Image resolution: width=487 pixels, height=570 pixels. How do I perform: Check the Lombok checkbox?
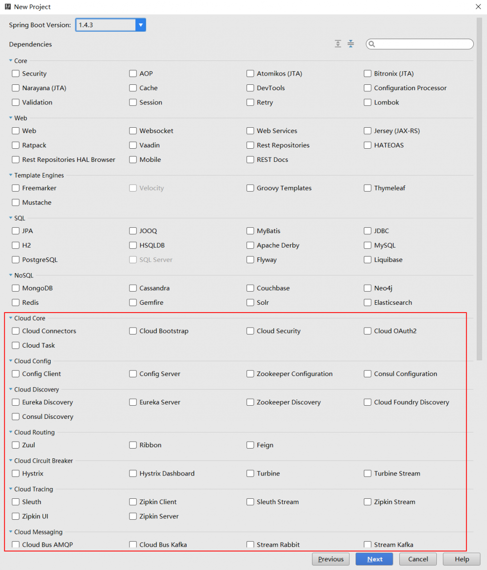click(x=367, y=102)
